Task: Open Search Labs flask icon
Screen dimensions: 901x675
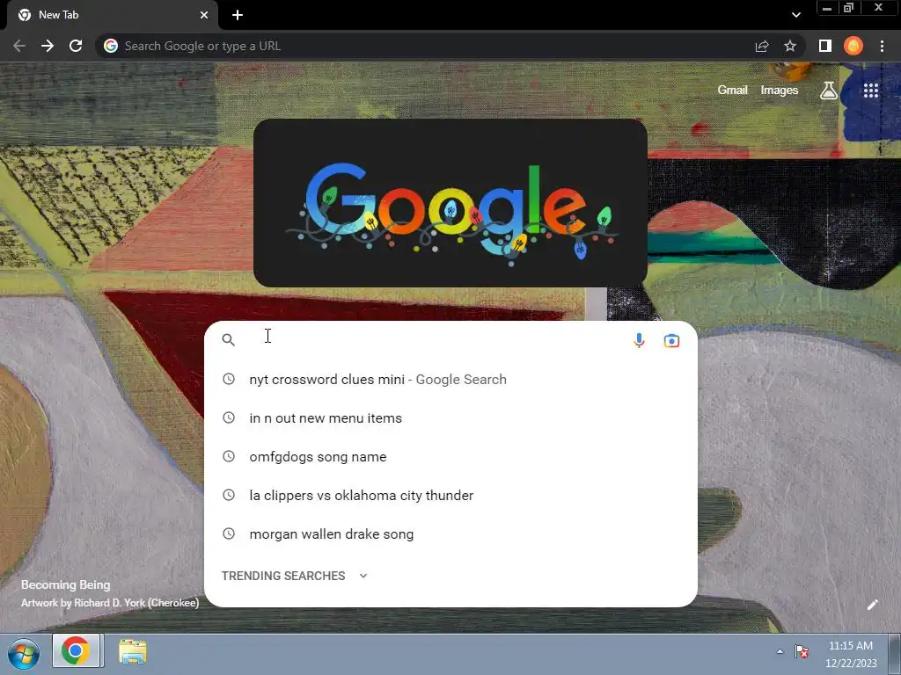Action: (x=829, y=91)
